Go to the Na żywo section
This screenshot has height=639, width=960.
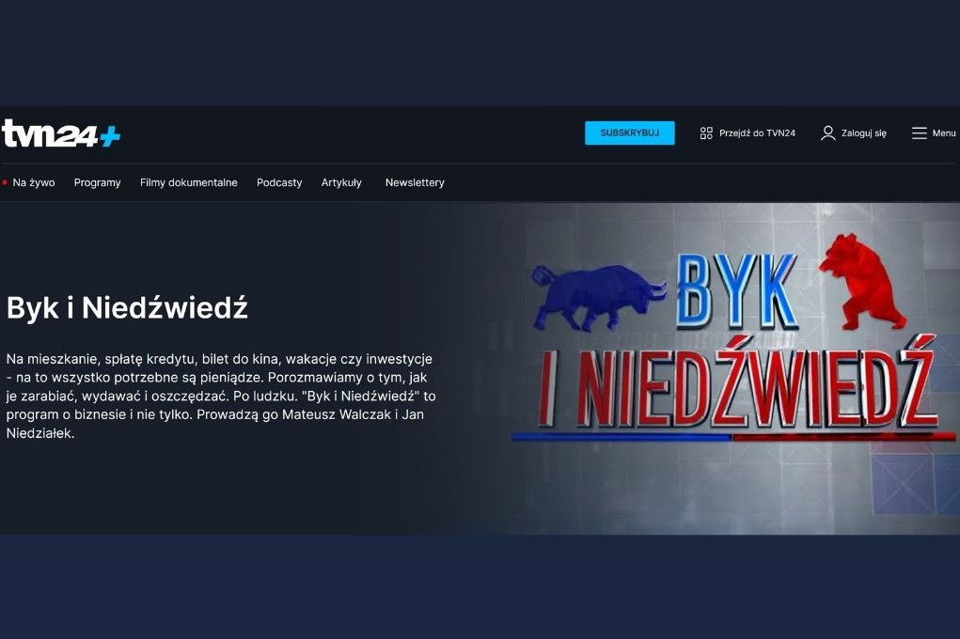(34, 182)
